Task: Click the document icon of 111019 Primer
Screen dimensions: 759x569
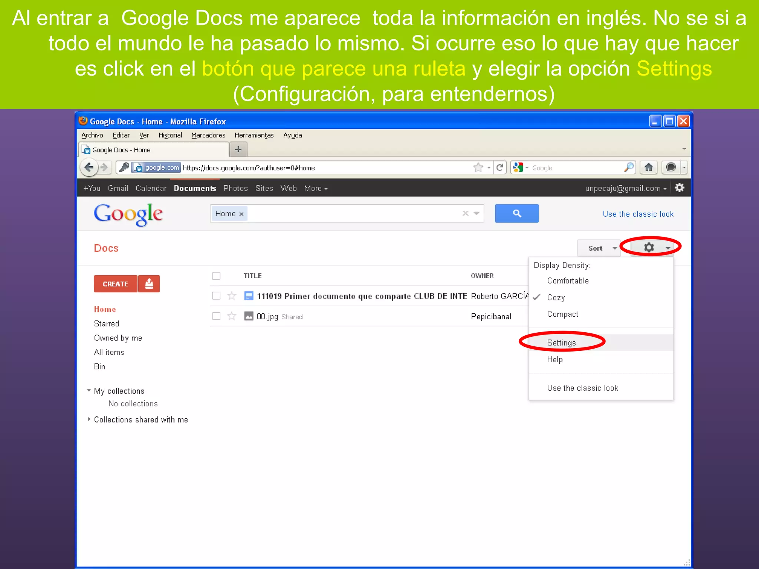Action: pos(249,296)
